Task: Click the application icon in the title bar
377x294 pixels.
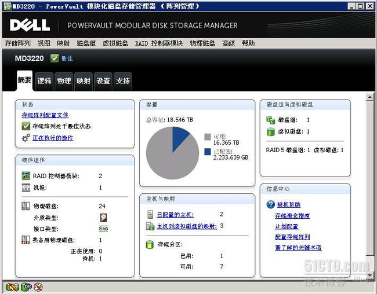Action: click(7, 6)
